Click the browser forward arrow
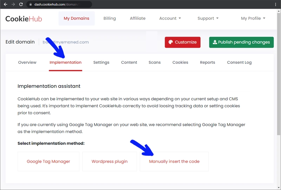The height and width of the screenshot is (190, 281). (x=13, y=4)
